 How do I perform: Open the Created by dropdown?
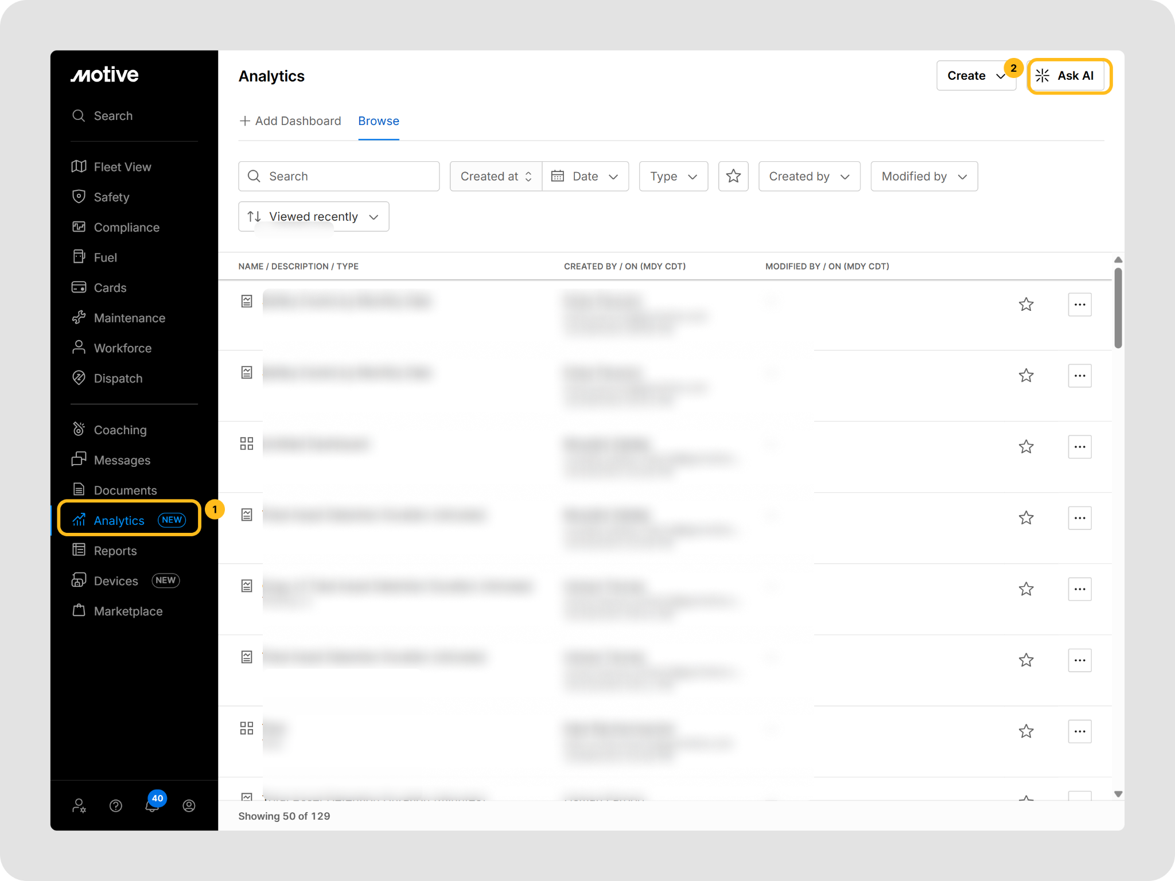pyautogui.click(x=808, y=176)
